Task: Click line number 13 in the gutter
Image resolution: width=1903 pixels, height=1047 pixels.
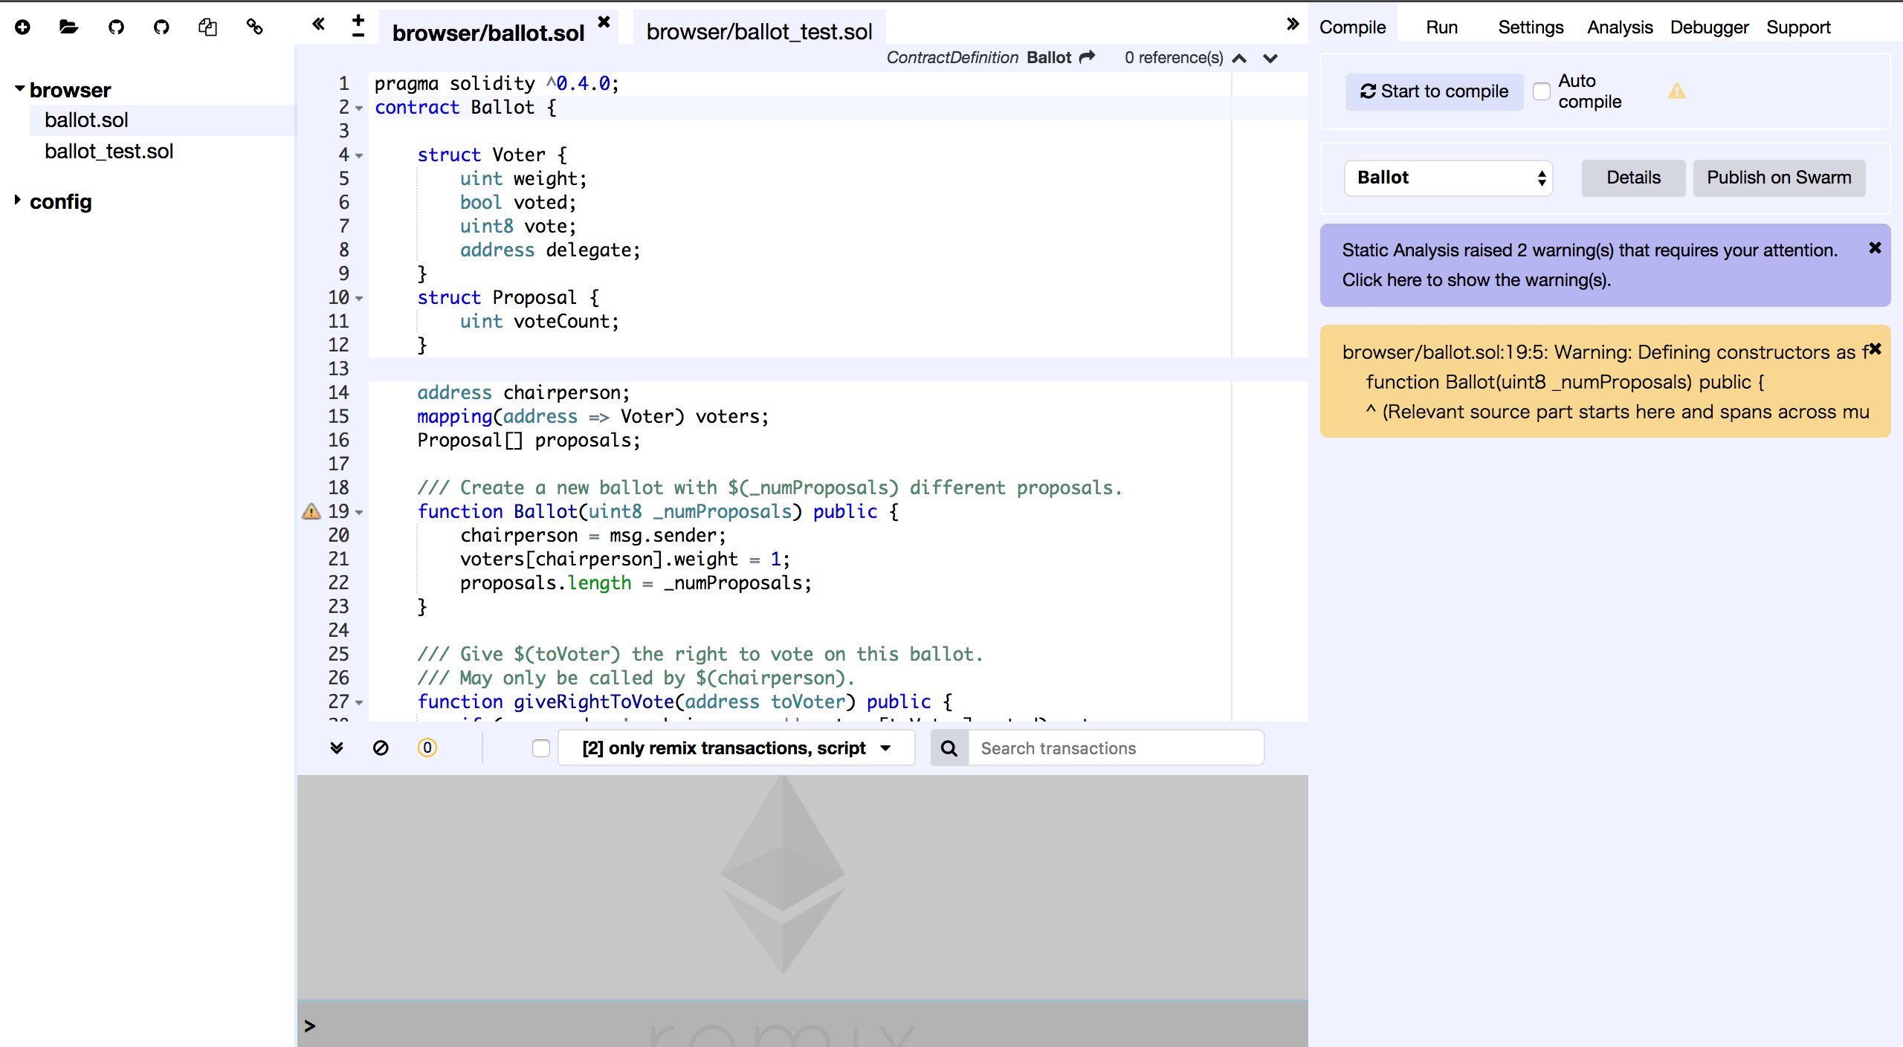Action: tap(338, 369)
